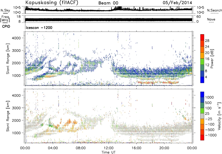The height and width of the screenshot is (154, 222).
Task: Click the 'Time UT' axis label
Action: click(x=109, y=152)
